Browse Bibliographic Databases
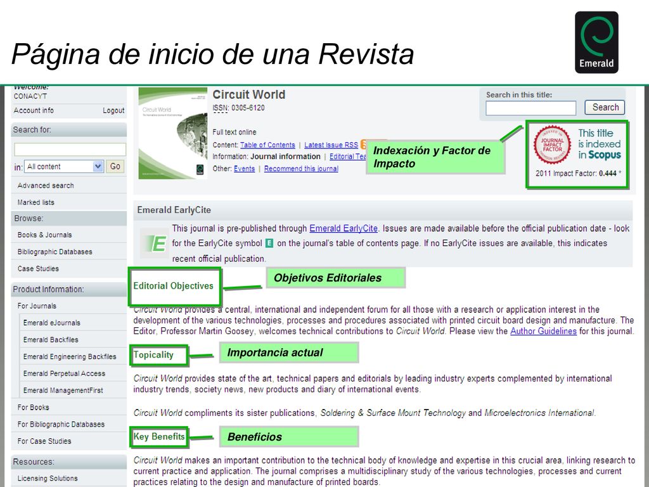The image size is (649, 487). click(55, 252)
